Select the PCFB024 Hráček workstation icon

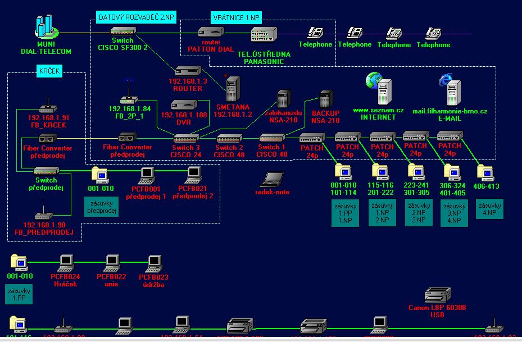(x=66, y=263)
